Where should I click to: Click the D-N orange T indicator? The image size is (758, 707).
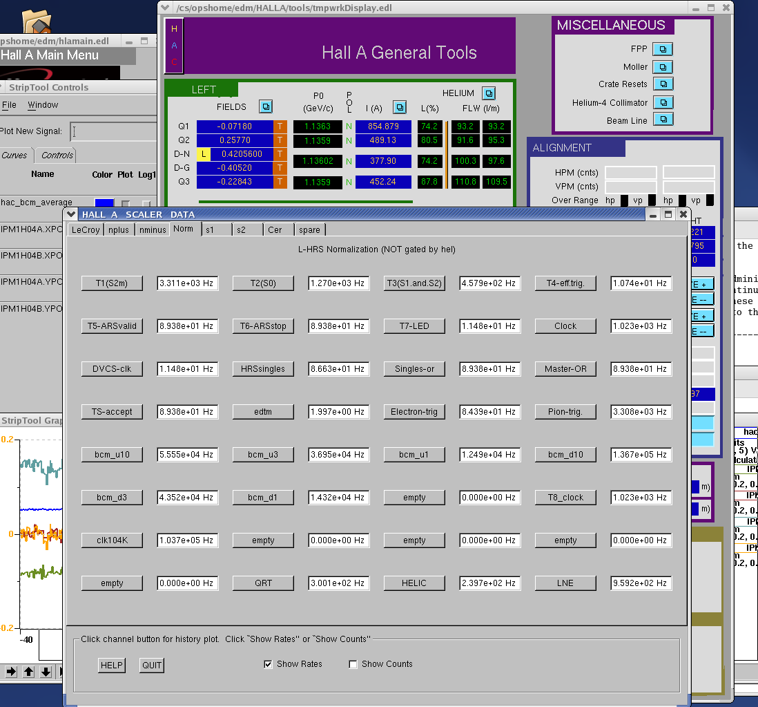pos(280,154)
